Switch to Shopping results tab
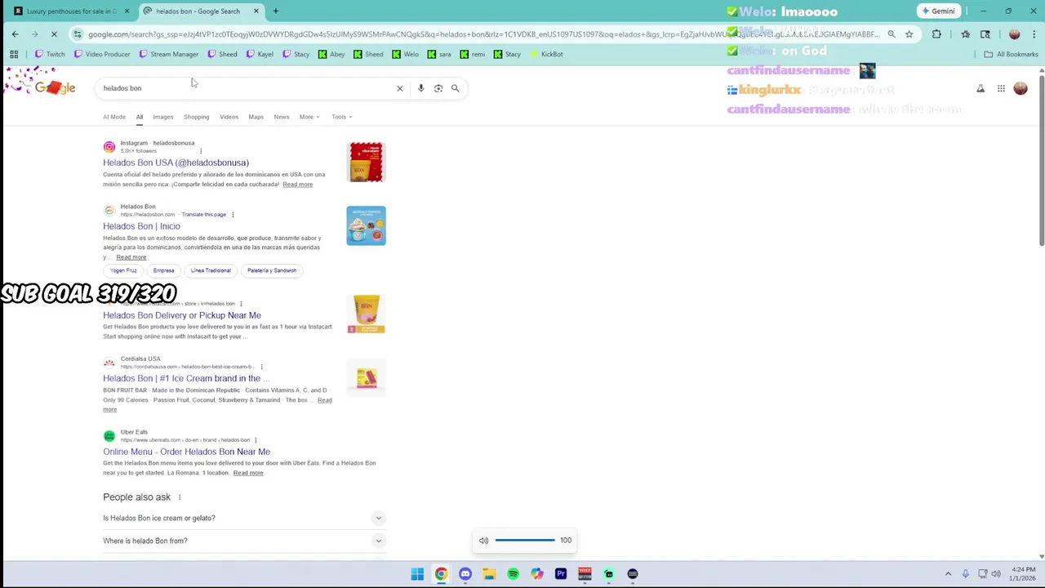 tap(196, 117)
